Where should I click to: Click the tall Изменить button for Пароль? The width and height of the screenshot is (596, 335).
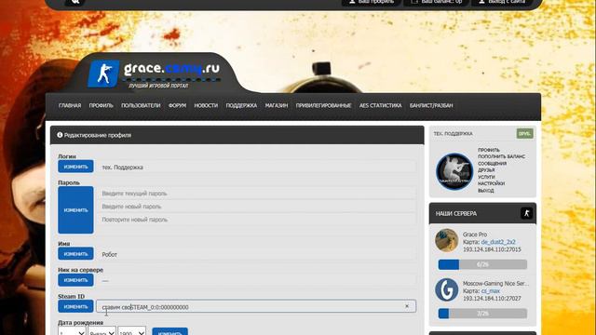tap(75, 209)
